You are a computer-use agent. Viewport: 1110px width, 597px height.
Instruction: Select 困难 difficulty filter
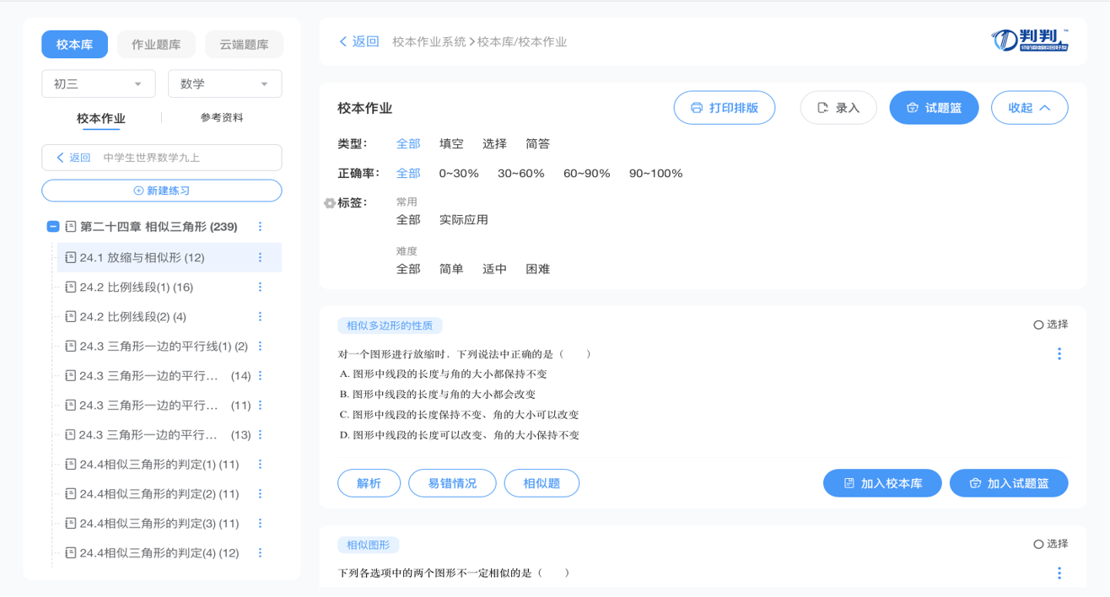(537, 269)
